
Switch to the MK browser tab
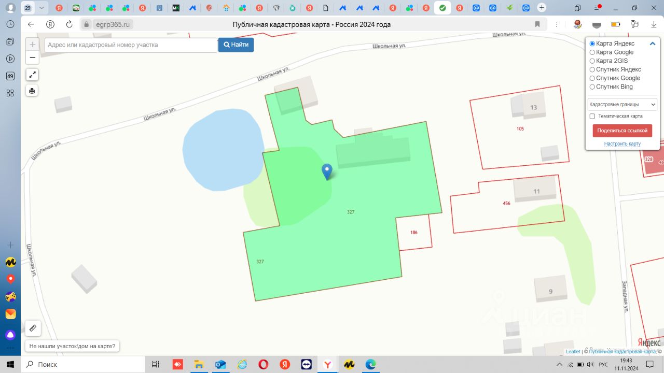tap(176, 8)
